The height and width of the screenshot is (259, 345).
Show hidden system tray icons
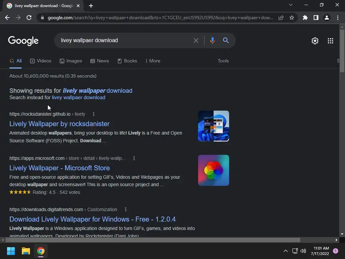coord(286,251)
